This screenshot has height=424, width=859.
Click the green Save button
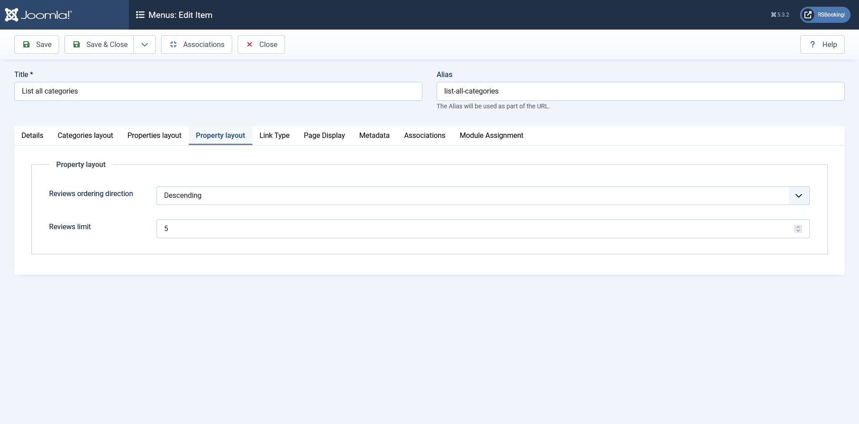[37, 44]
